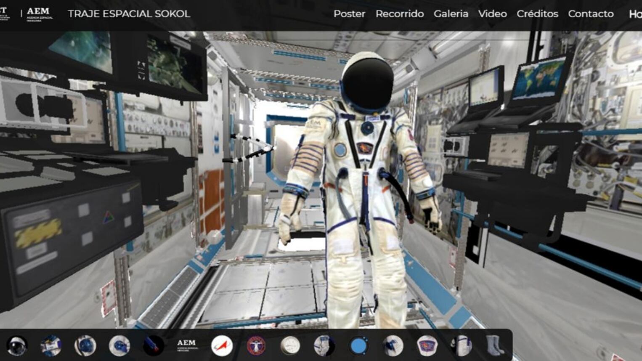Select the shield-shaped patch icon
The image size is (642, 361).
427,346
